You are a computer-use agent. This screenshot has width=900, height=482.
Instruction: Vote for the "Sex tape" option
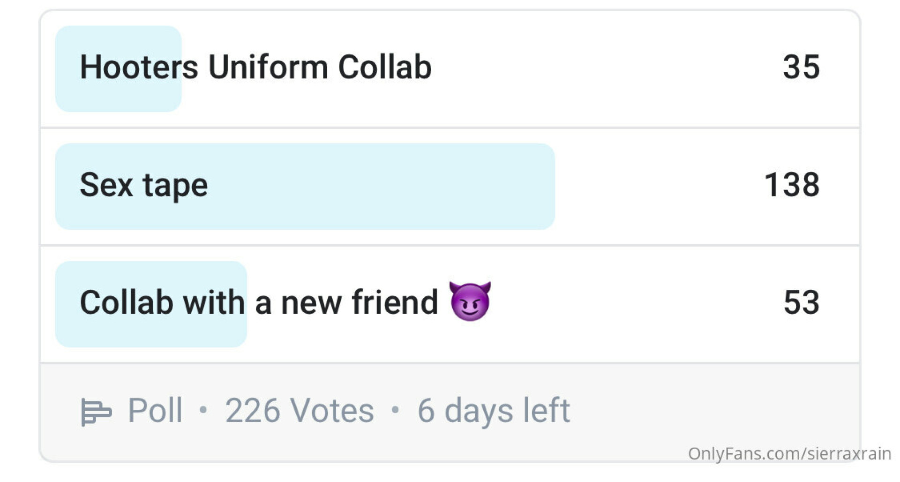(143, 185)
